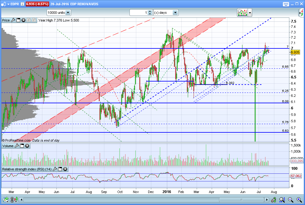Move the Price panel up
The width and height of the screenshot is (305, 205).
coord(34,20)
